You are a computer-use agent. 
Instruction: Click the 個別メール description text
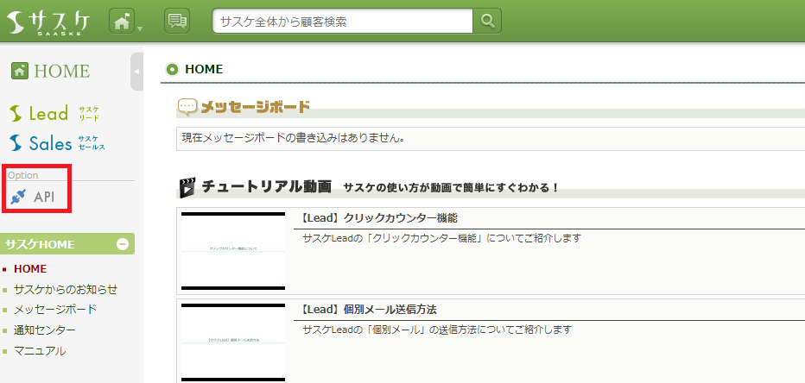point(437,330)
